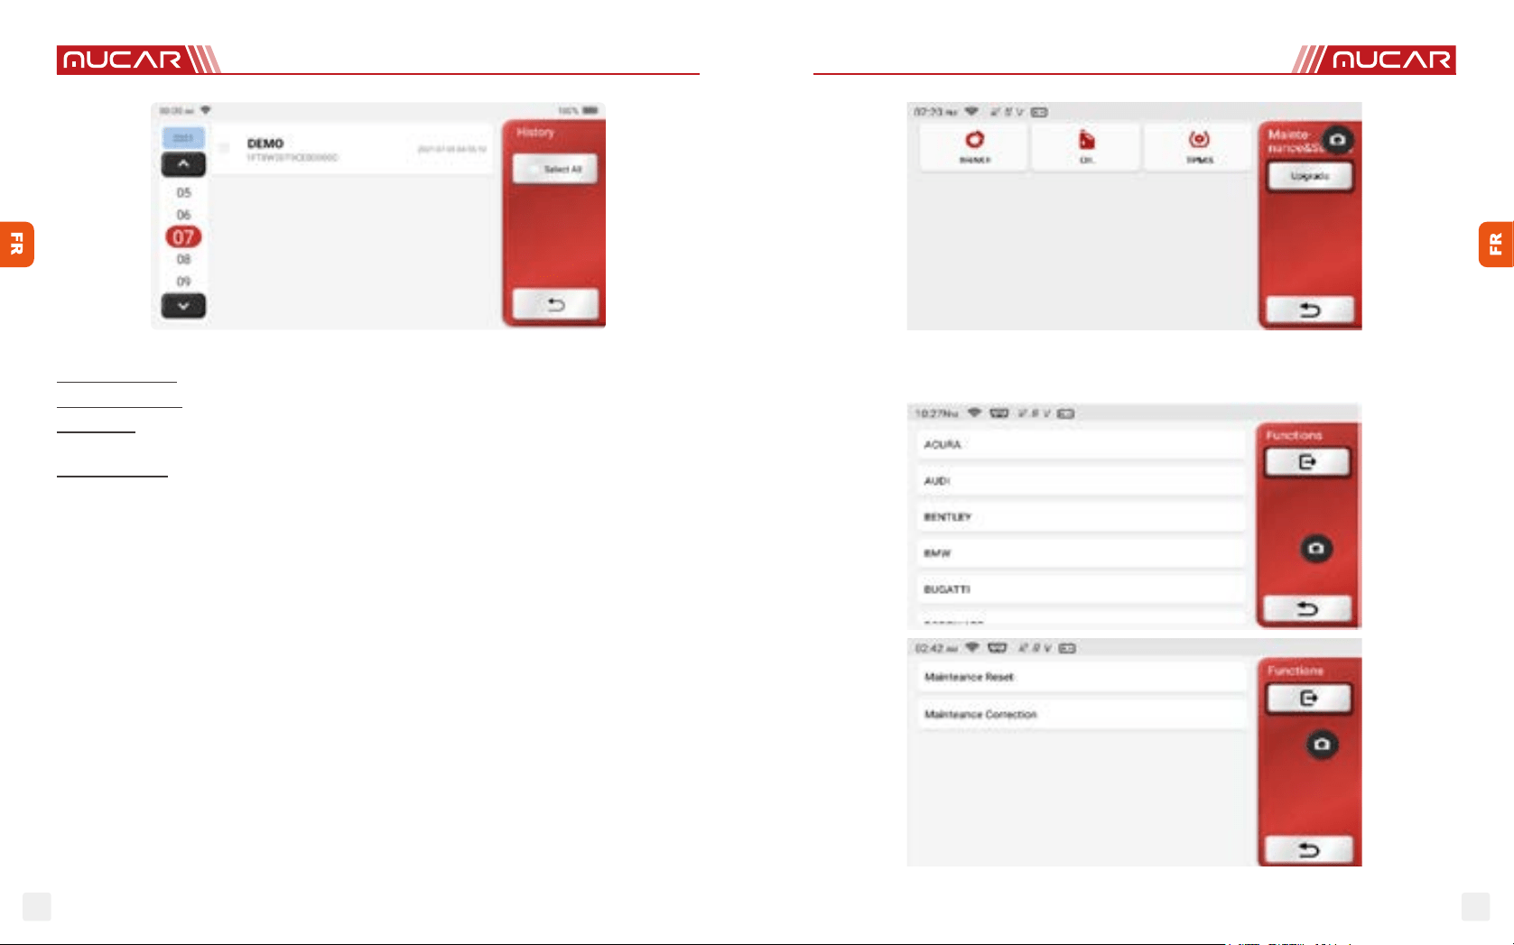This screenshot has height=945, width=1514.
Task: Choose AUDI from the brand list
Action: coord(1082,481)
